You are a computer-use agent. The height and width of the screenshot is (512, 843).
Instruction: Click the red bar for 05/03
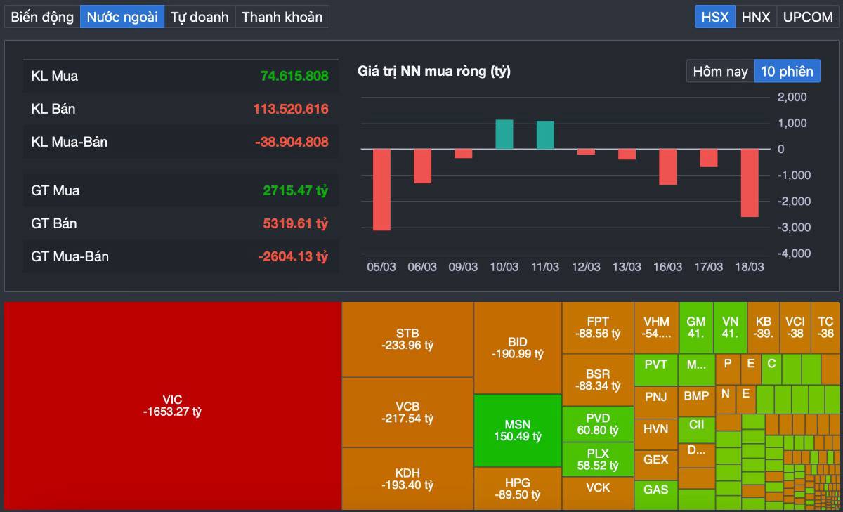(381, 190)
